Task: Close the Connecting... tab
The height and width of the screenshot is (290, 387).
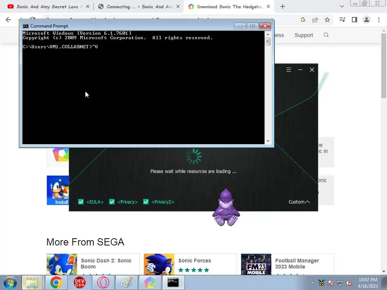Action: 178,7
